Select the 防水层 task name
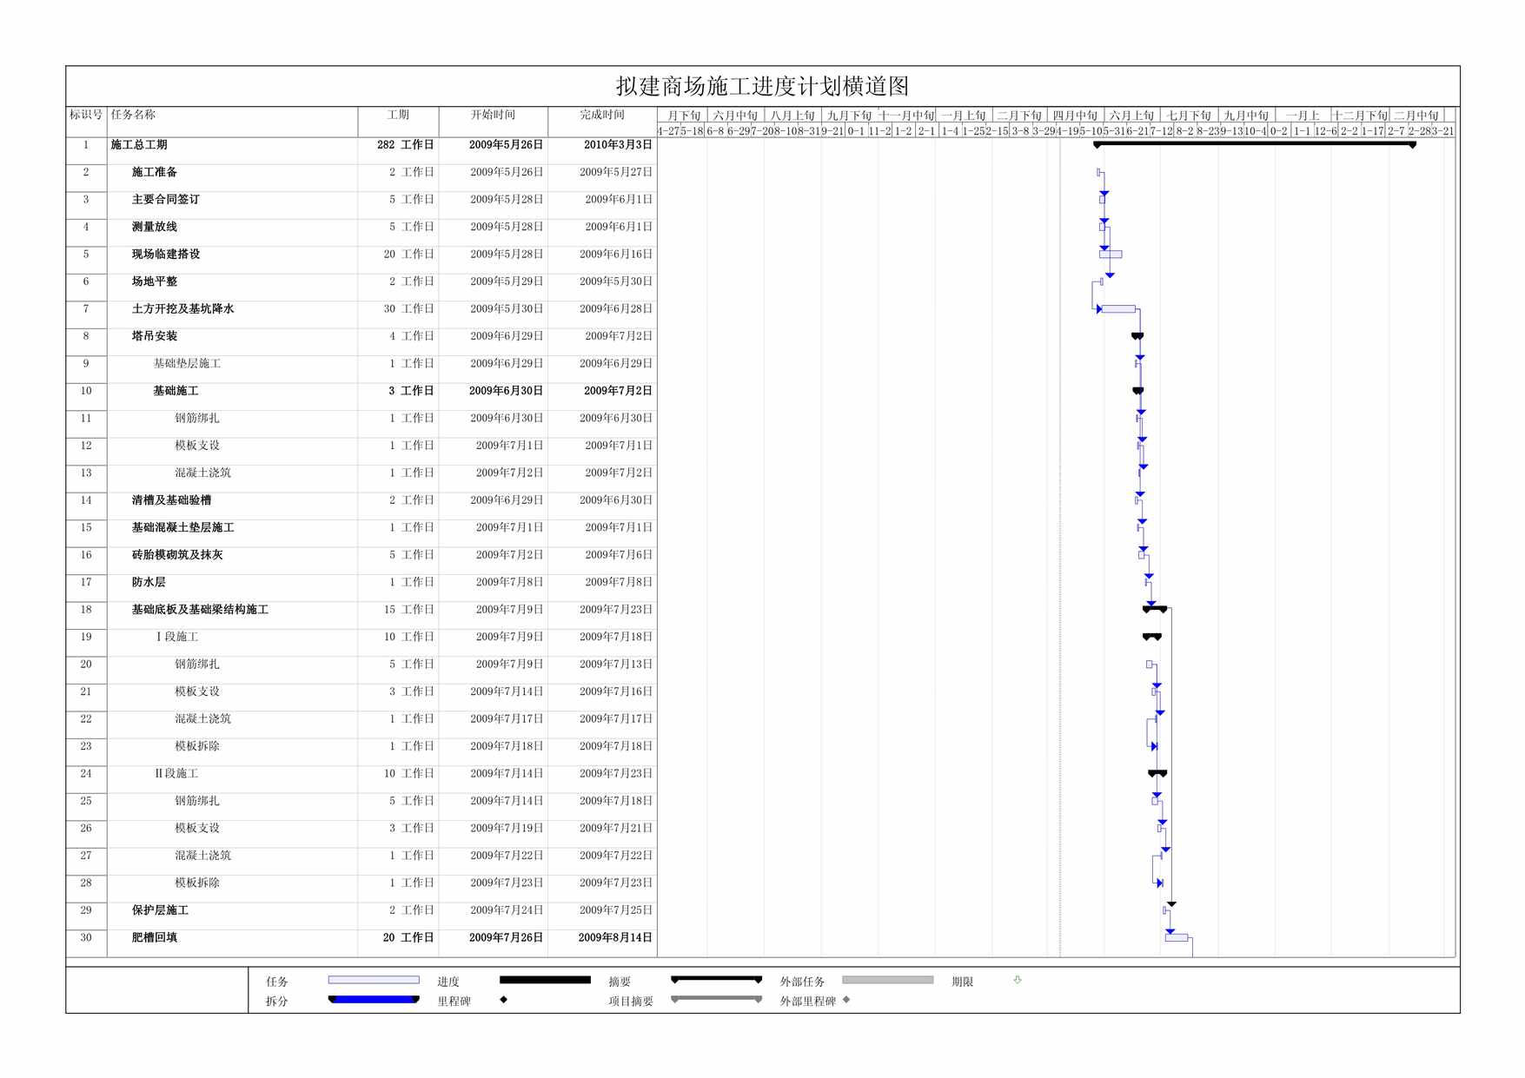 point(148,583)
